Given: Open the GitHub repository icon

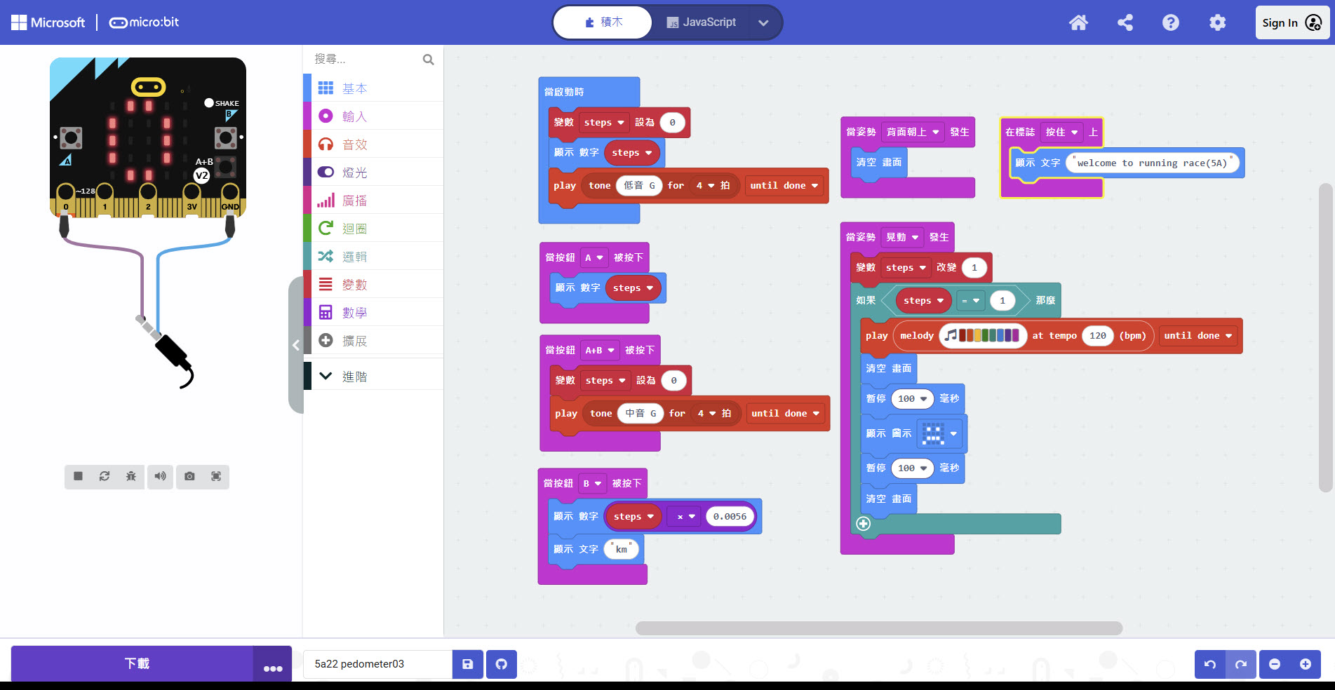Looking at the screenshot, I should click(501, 664).
